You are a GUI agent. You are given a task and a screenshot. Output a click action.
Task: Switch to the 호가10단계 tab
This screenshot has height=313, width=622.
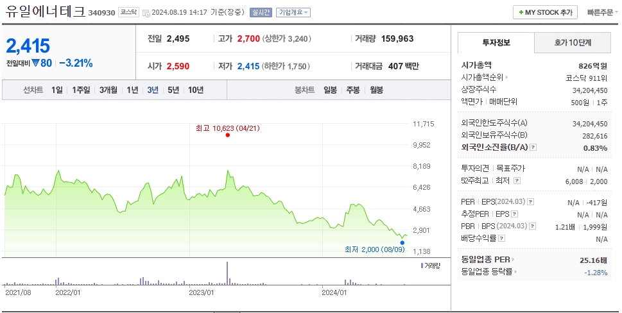tap(573, 42)
